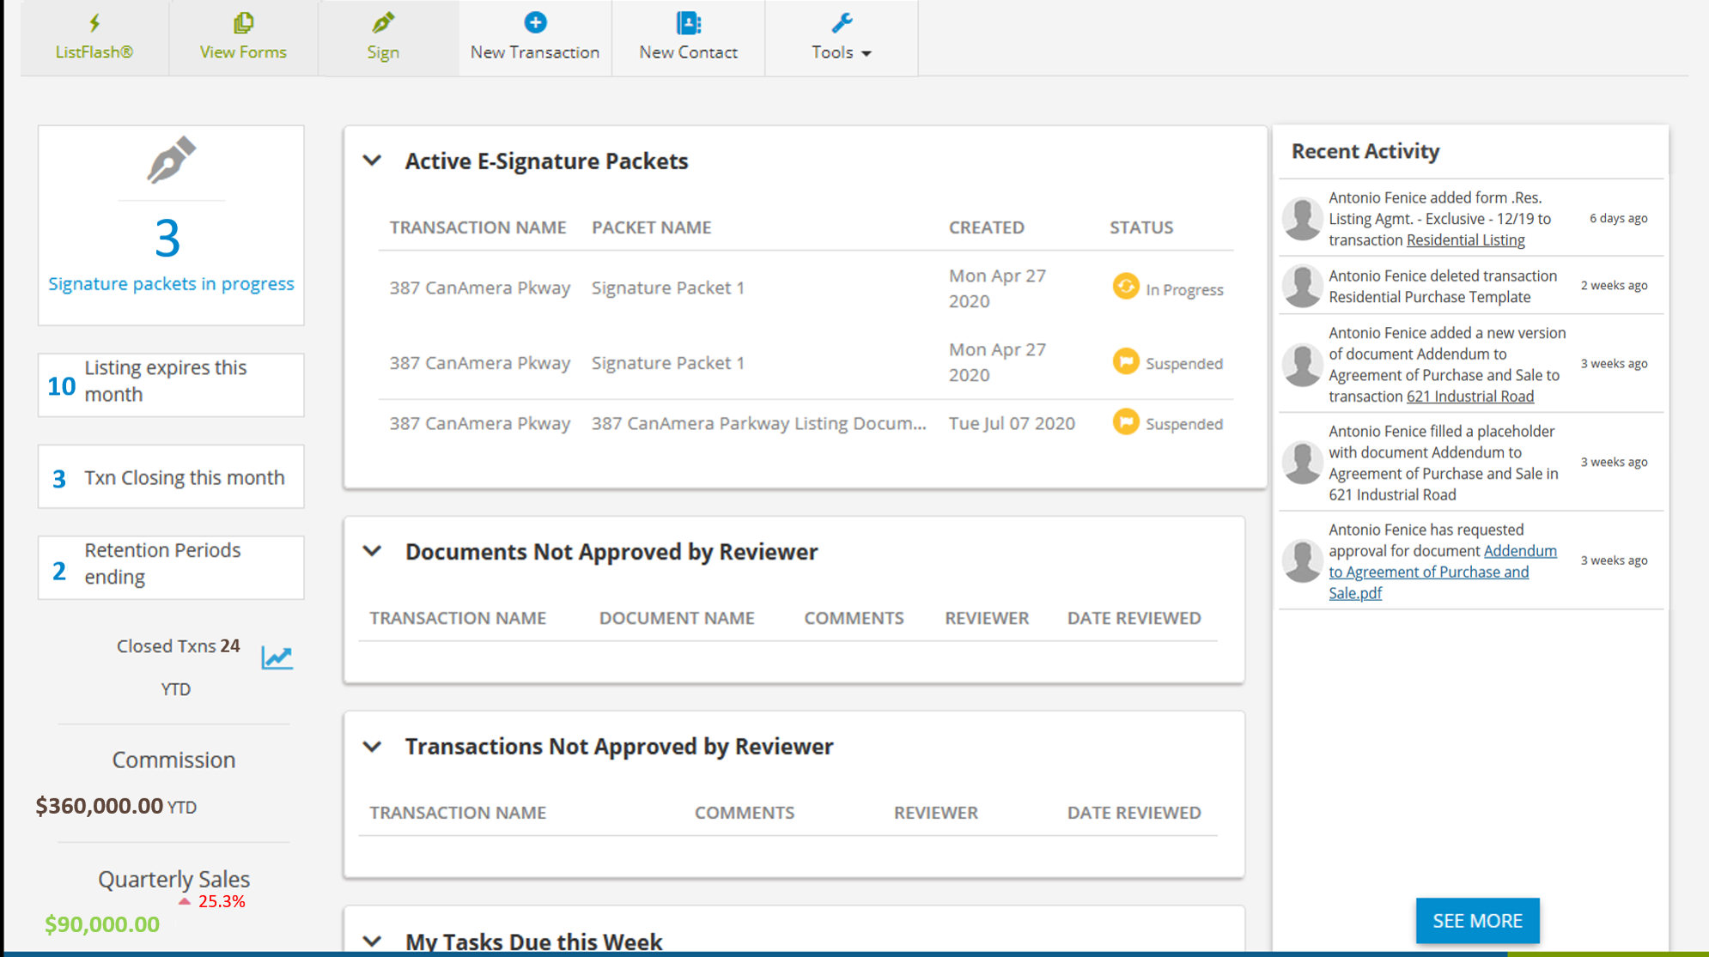Open the Tools wrench menu
Image resolution: width=1709 pixels, height=957 pixels.
(840, 21)
